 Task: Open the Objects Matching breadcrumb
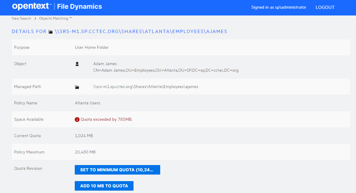click(x=55, y=18)
